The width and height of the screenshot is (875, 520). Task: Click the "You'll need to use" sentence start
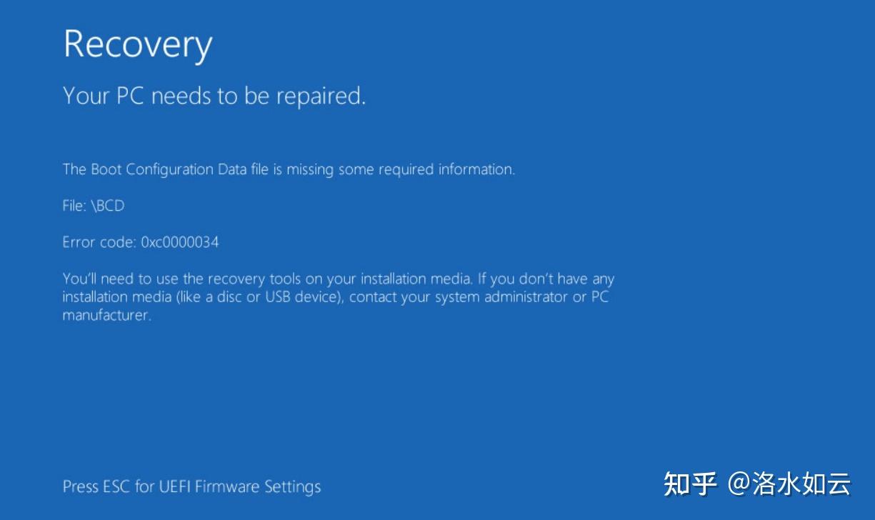click(x=113, y=279)
